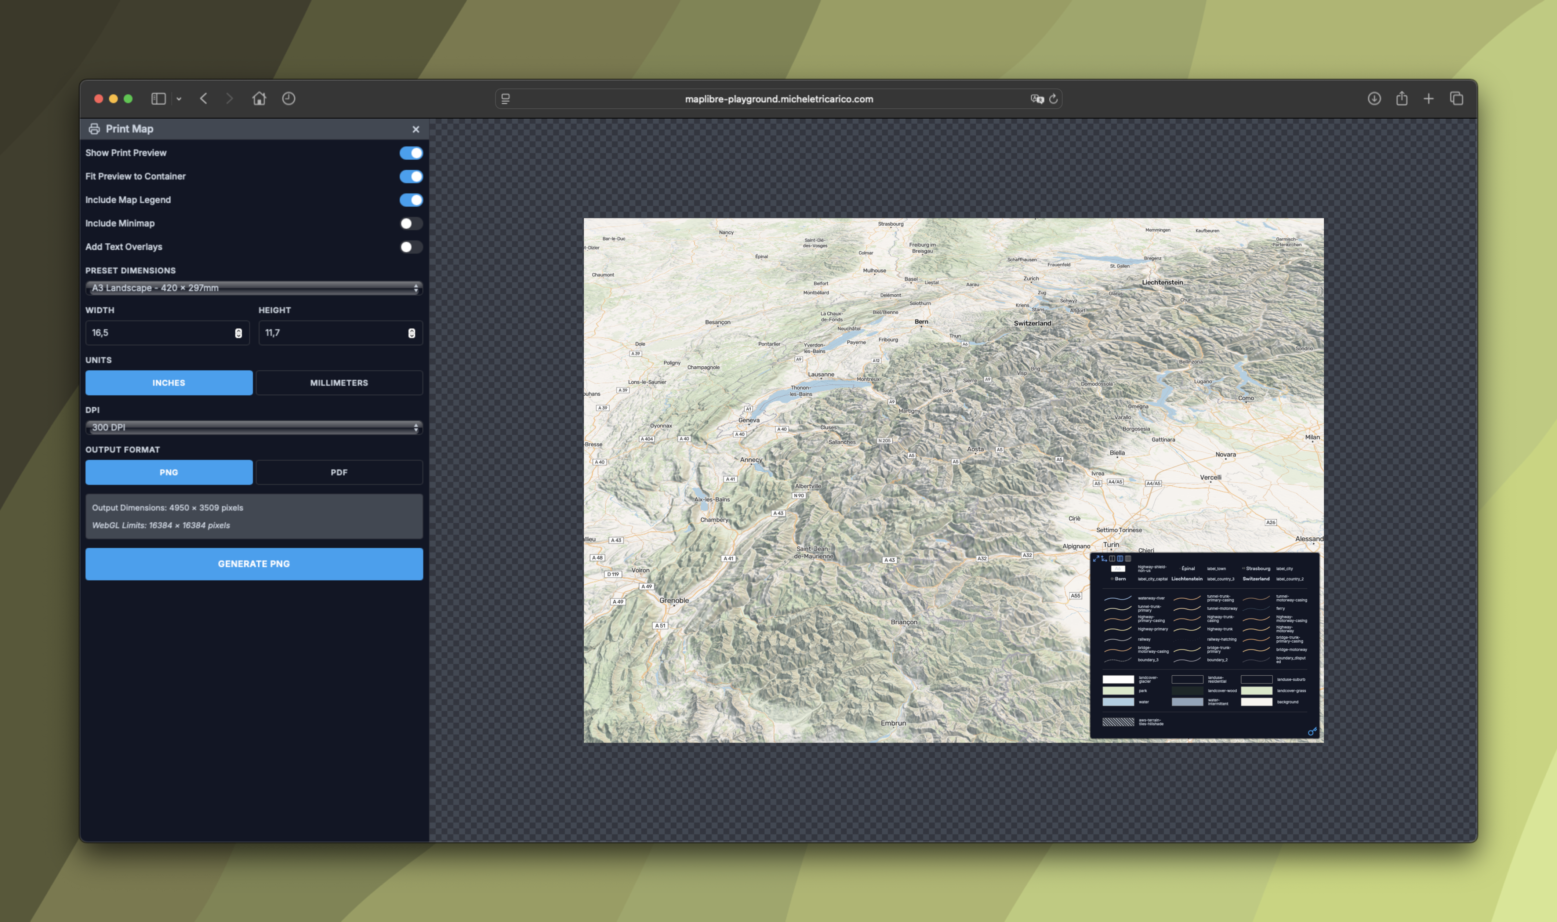Select PDF as the output format
This screenshot has height=922, width=1557.
tap(339, 472)
